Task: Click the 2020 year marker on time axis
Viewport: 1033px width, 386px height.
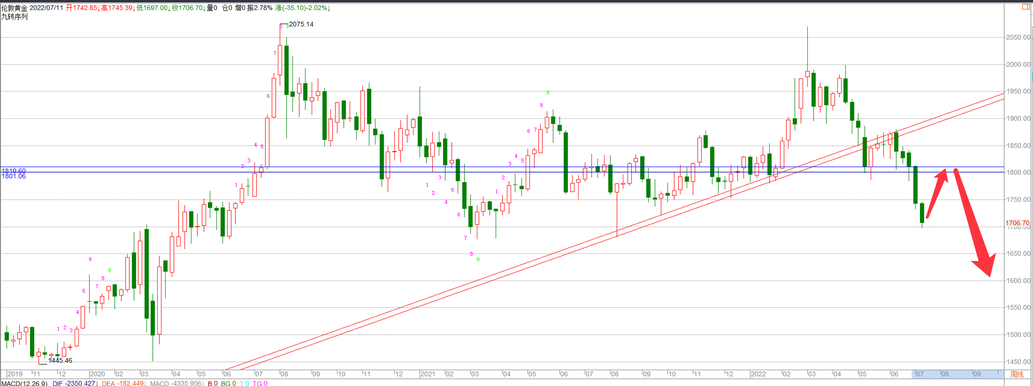Action: tap(98, 374)
